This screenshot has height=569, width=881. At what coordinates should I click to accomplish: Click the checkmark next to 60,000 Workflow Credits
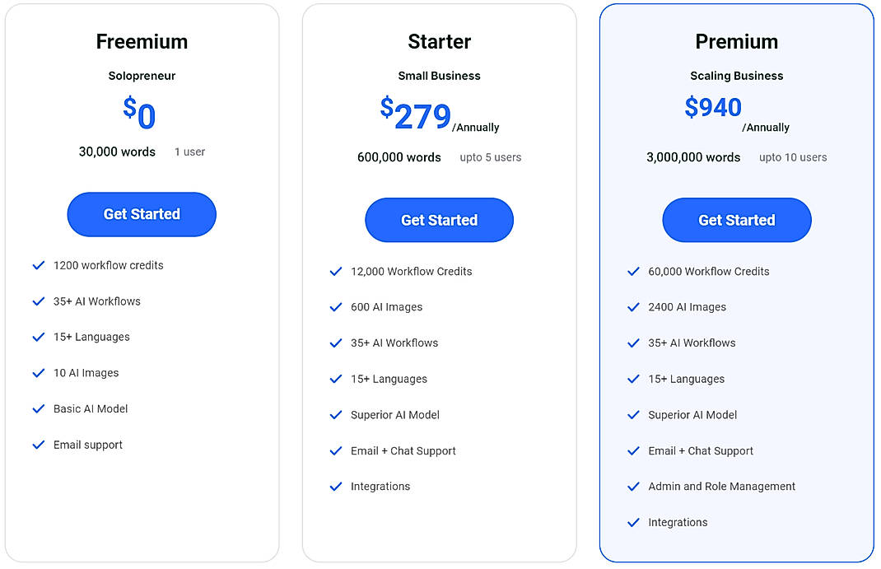633,271
